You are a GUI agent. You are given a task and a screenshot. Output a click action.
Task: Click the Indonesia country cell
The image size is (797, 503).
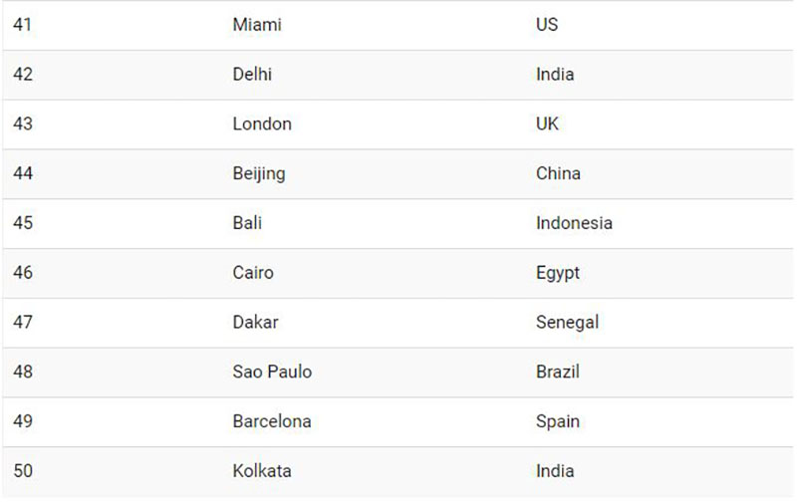coord(574,223)
